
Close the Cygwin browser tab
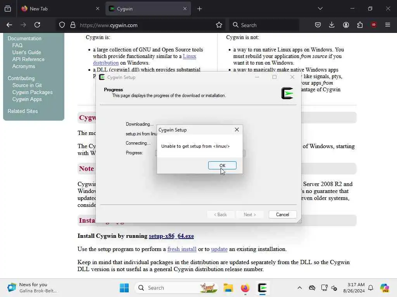coord(185,9)
